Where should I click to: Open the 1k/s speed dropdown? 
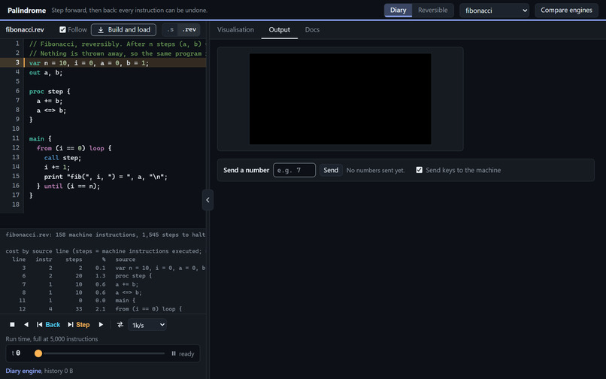[x=147, y=325]
